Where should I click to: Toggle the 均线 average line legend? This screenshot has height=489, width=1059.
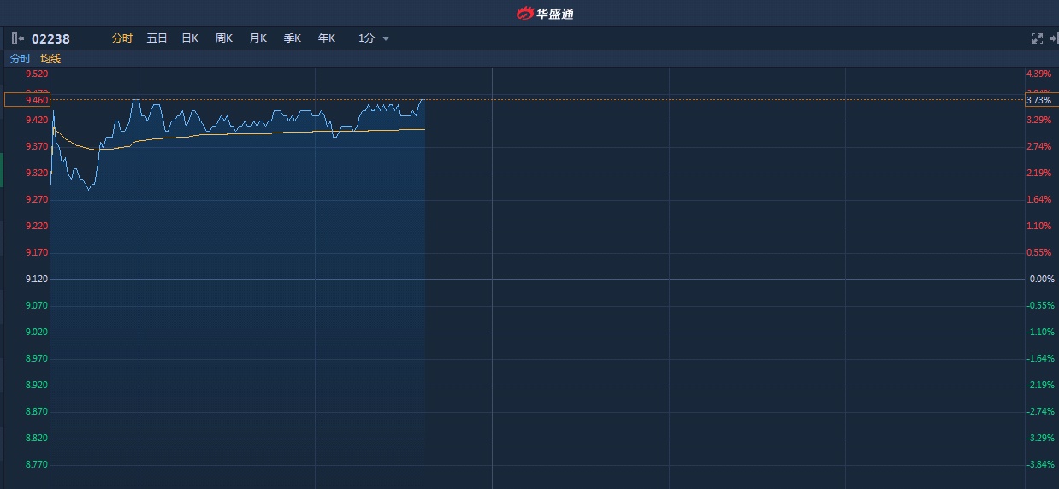click(x=50, y=59)
